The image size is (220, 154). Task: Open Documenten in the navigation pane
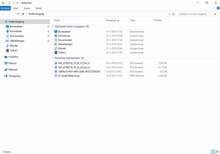coord(17,36)
